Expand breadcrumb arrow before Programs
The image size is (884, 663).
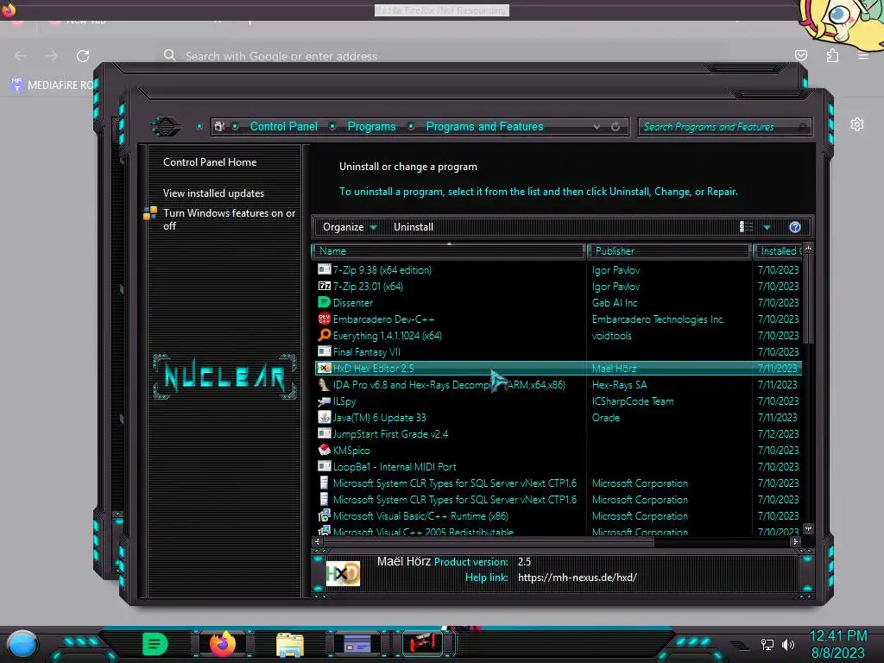pyautogui.click(x=332, y=126)
